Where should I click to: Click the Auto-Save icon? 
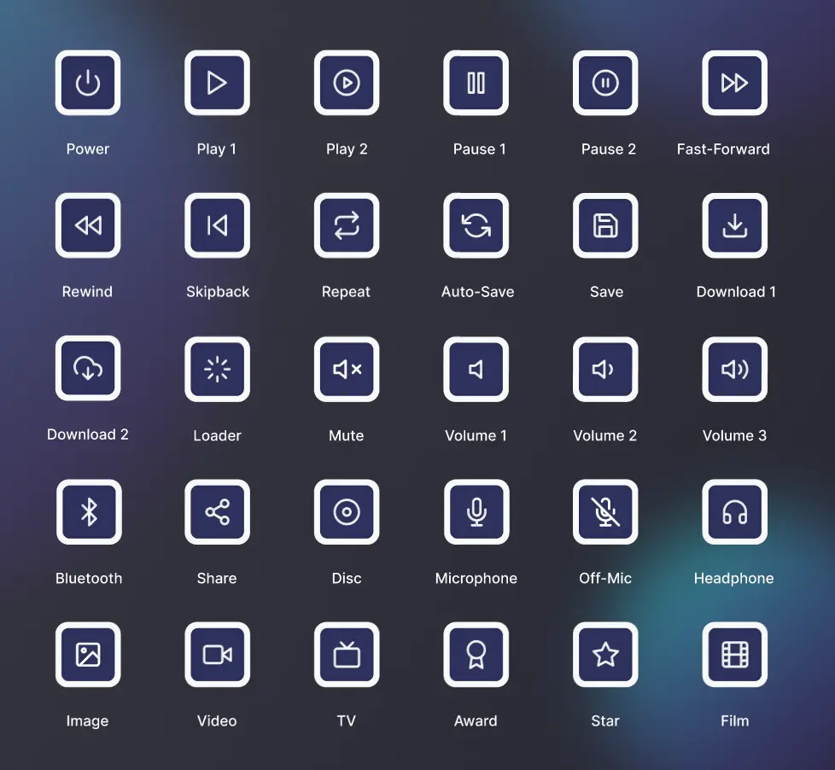476,225
